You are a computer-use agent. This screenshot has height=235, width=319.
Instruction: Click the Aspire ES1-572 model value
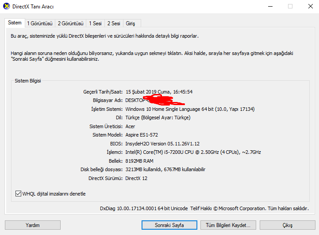(142, 135)
